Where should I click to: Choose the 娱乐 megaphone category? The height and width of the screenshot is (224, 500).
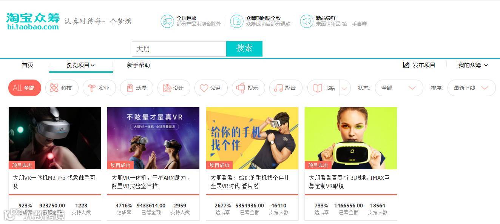click(248, 88)
